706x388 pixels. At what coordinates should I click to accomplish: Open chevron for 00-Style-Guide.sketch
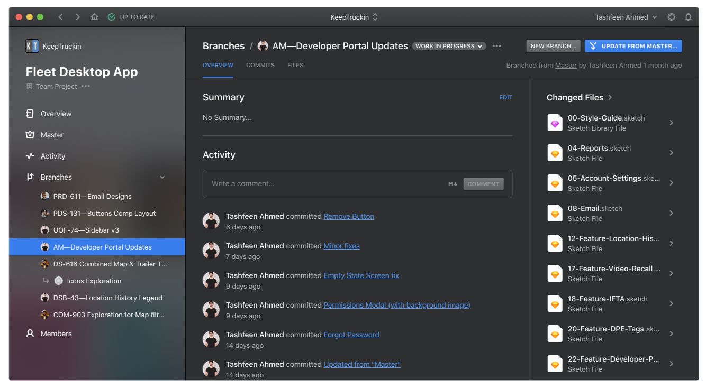coord(671,123)
